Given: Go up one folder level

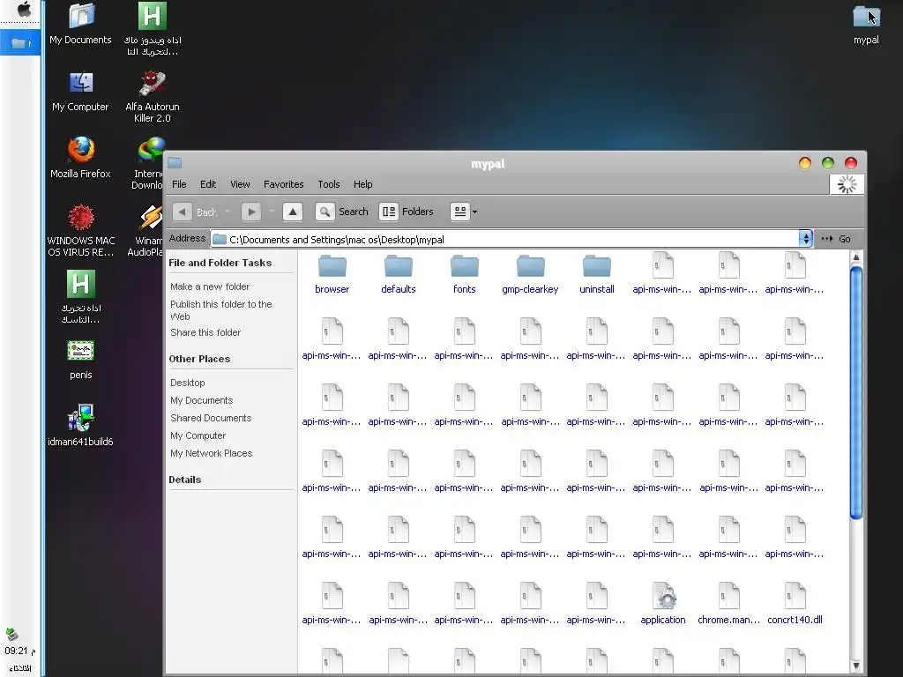Looking at the screenshot, I should pos(293,212).
